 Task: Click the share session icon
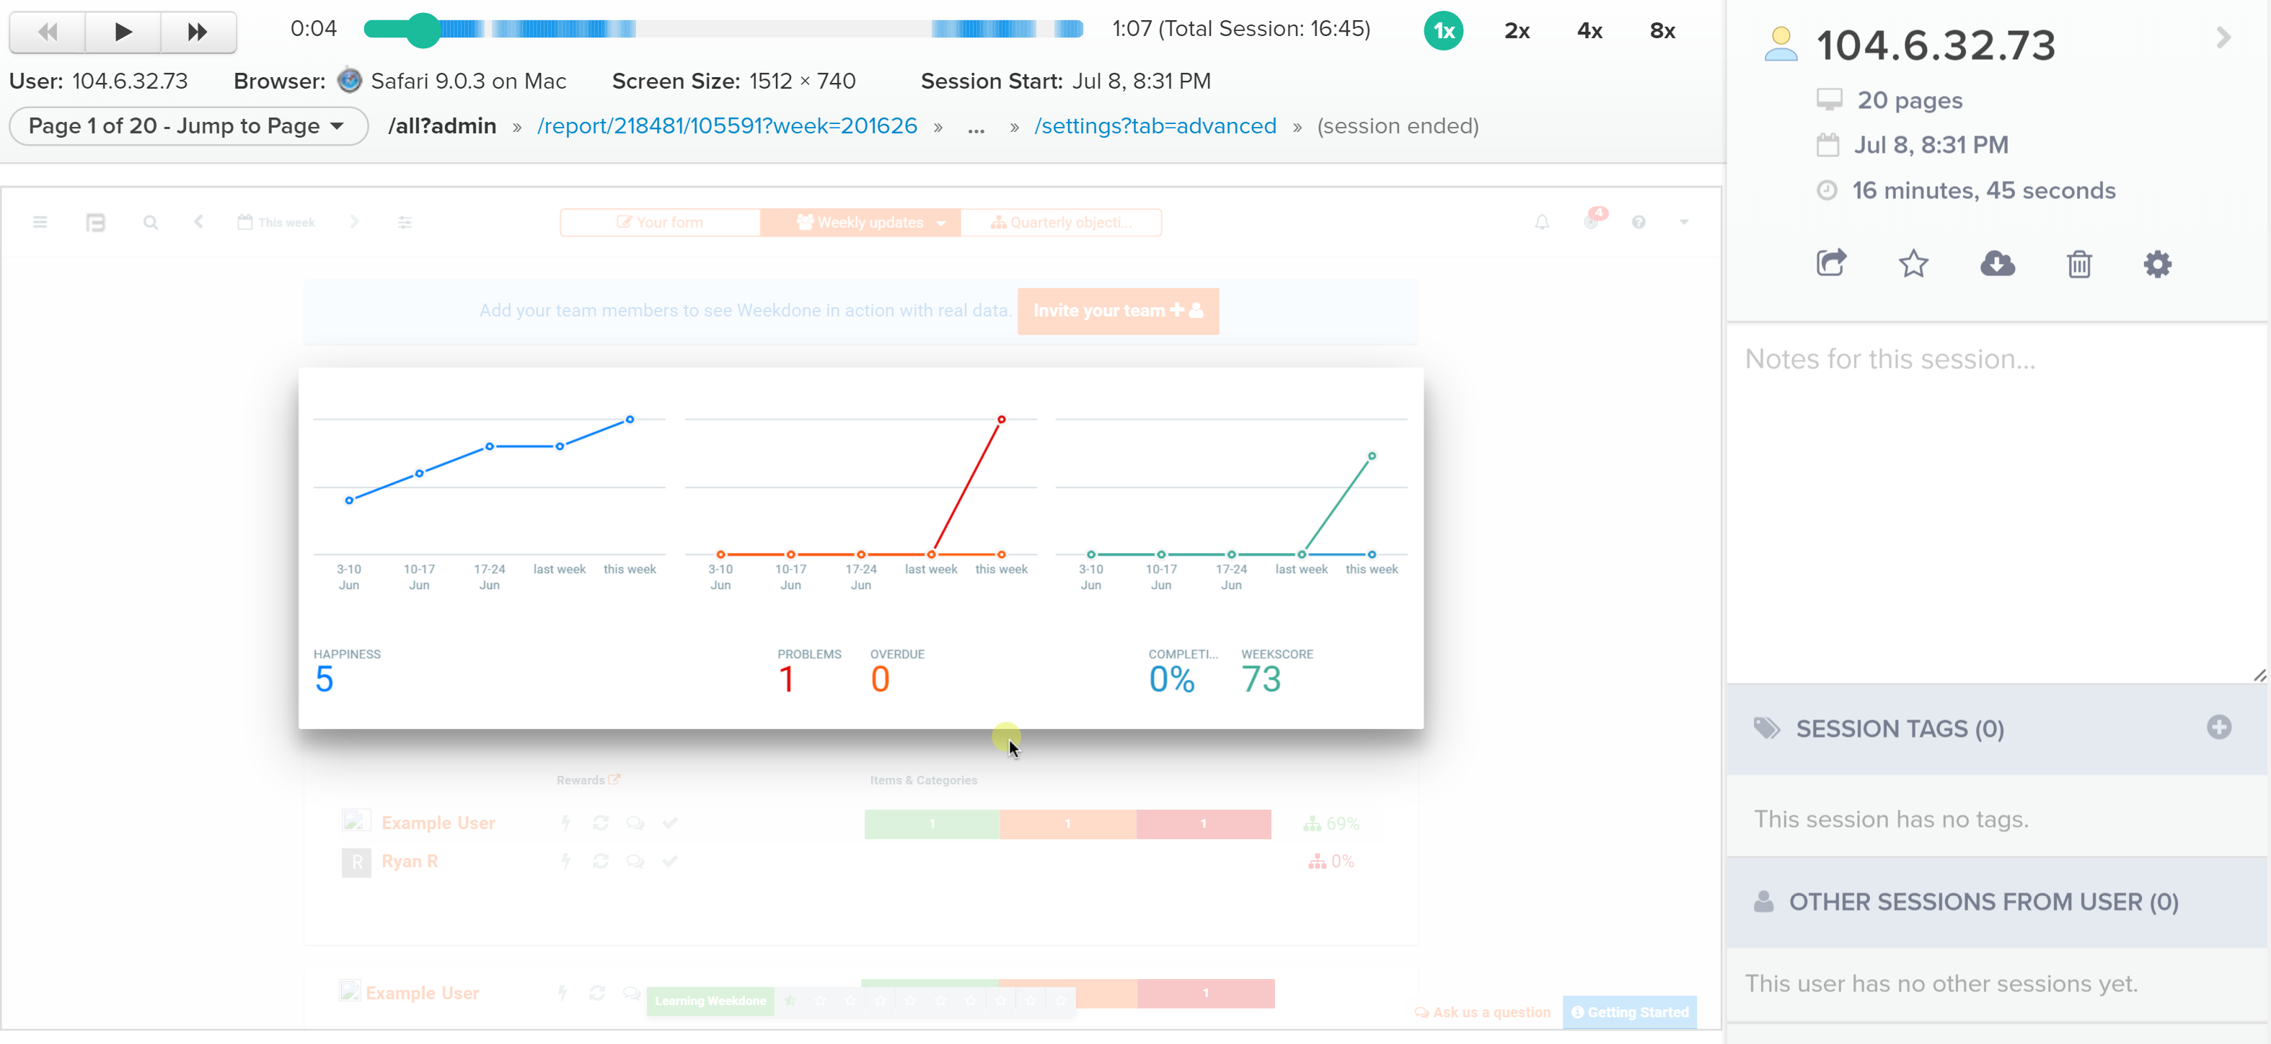tap(1830, 263)
